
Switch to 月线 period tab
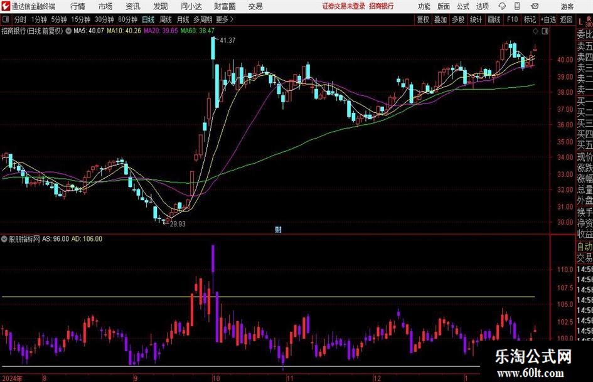coord(183,19)
